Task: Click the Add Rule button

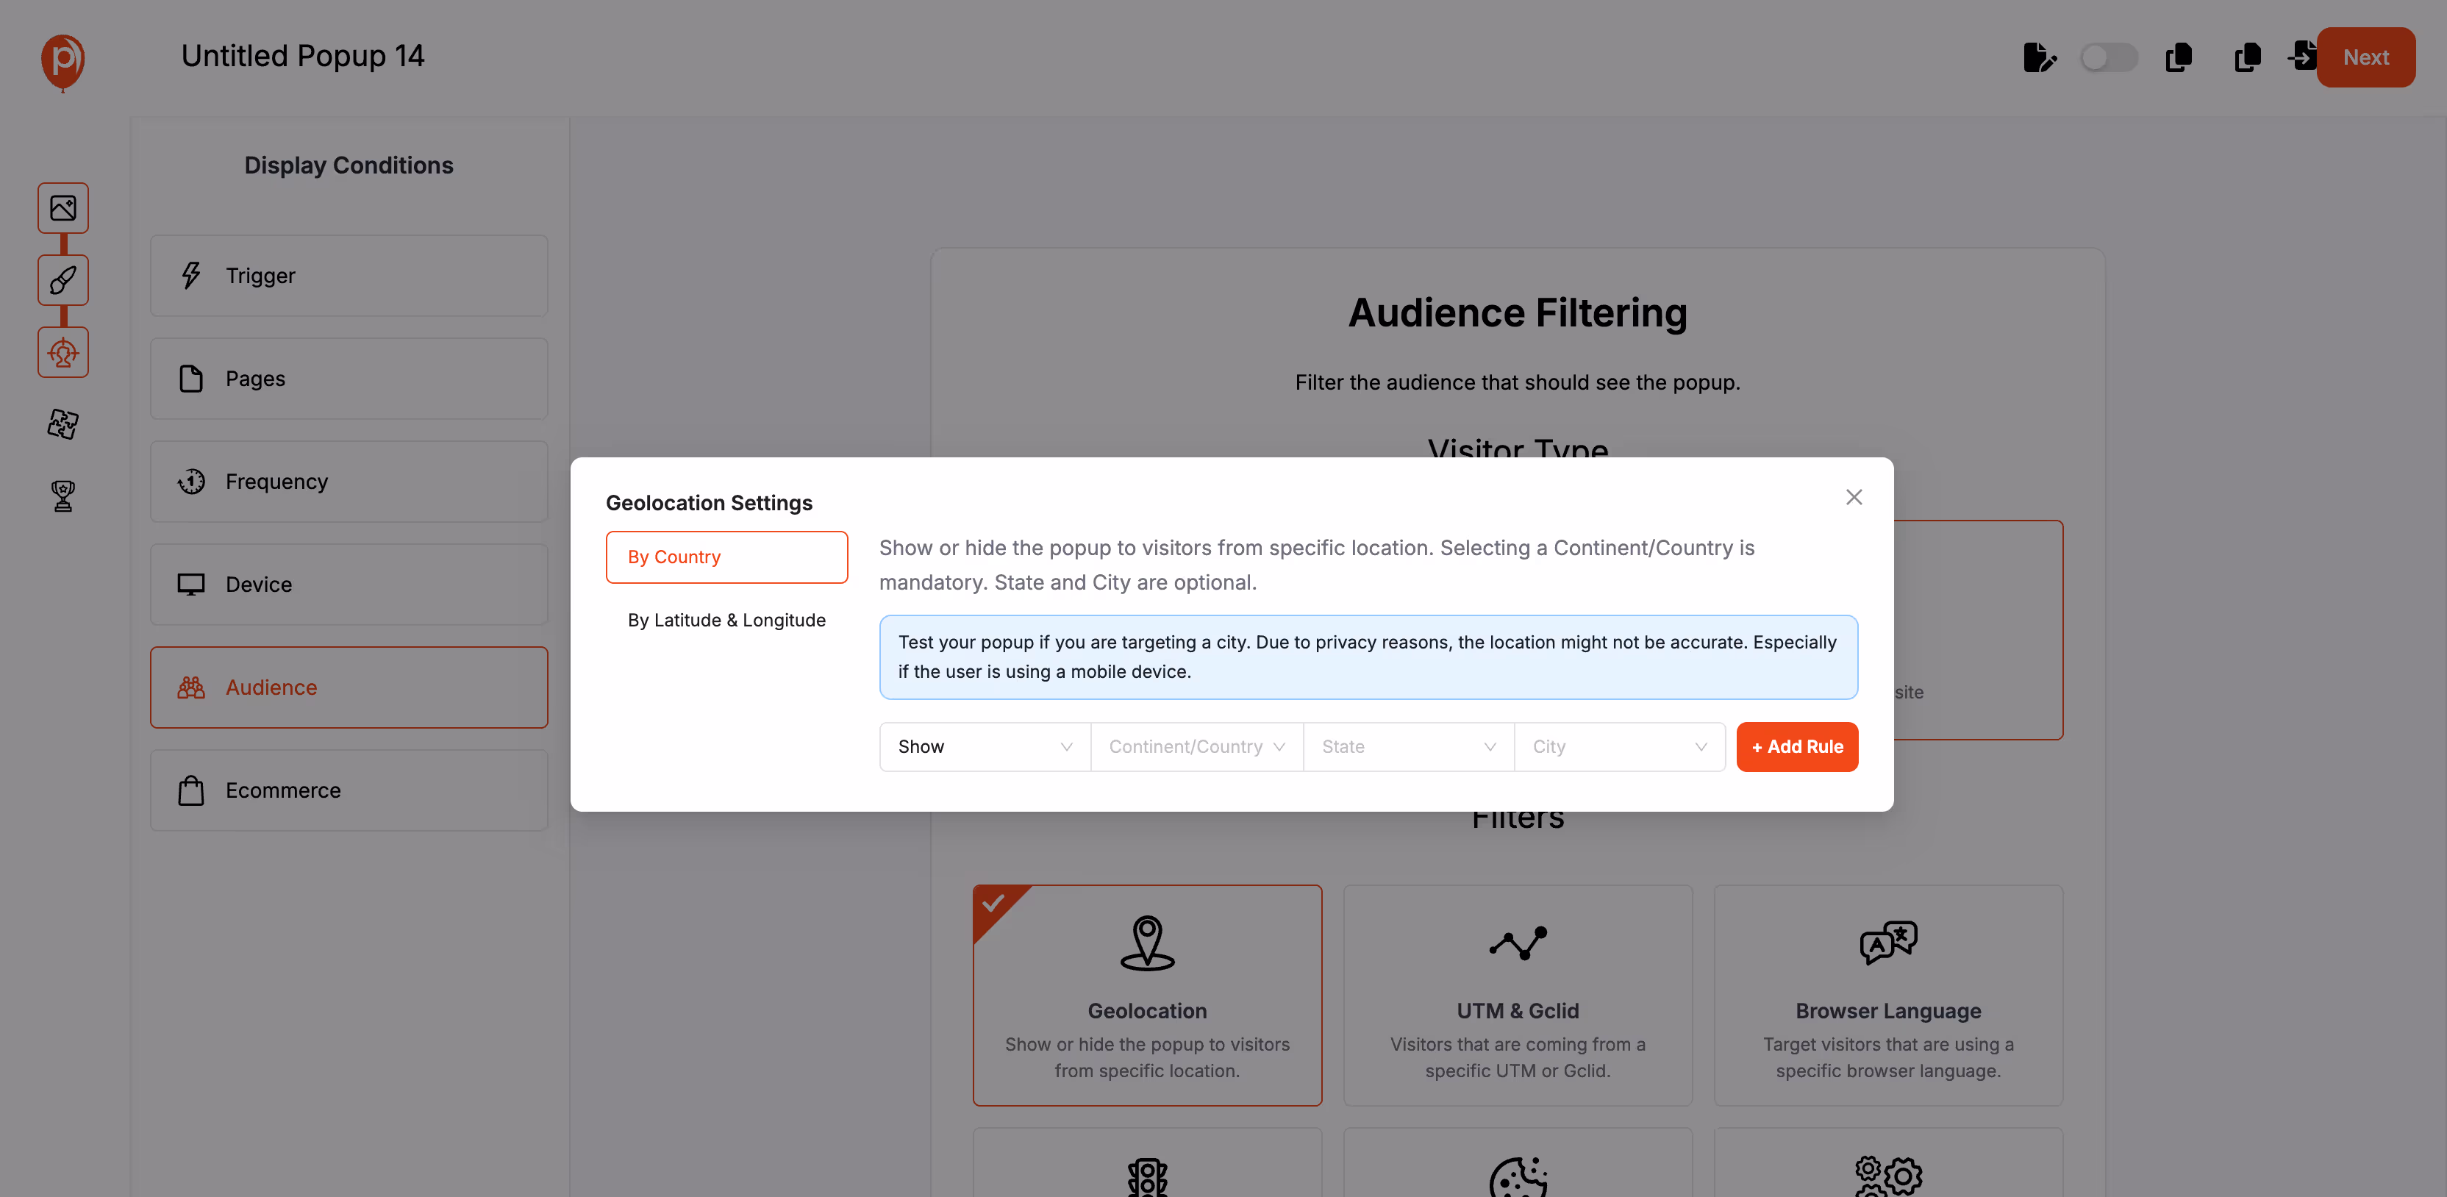Action: click(x=1796, y=747)
